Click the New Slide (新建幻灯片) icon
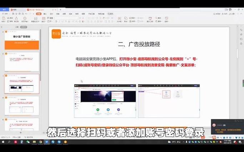This screenshot has width=244, height=152. coord(36,18)
